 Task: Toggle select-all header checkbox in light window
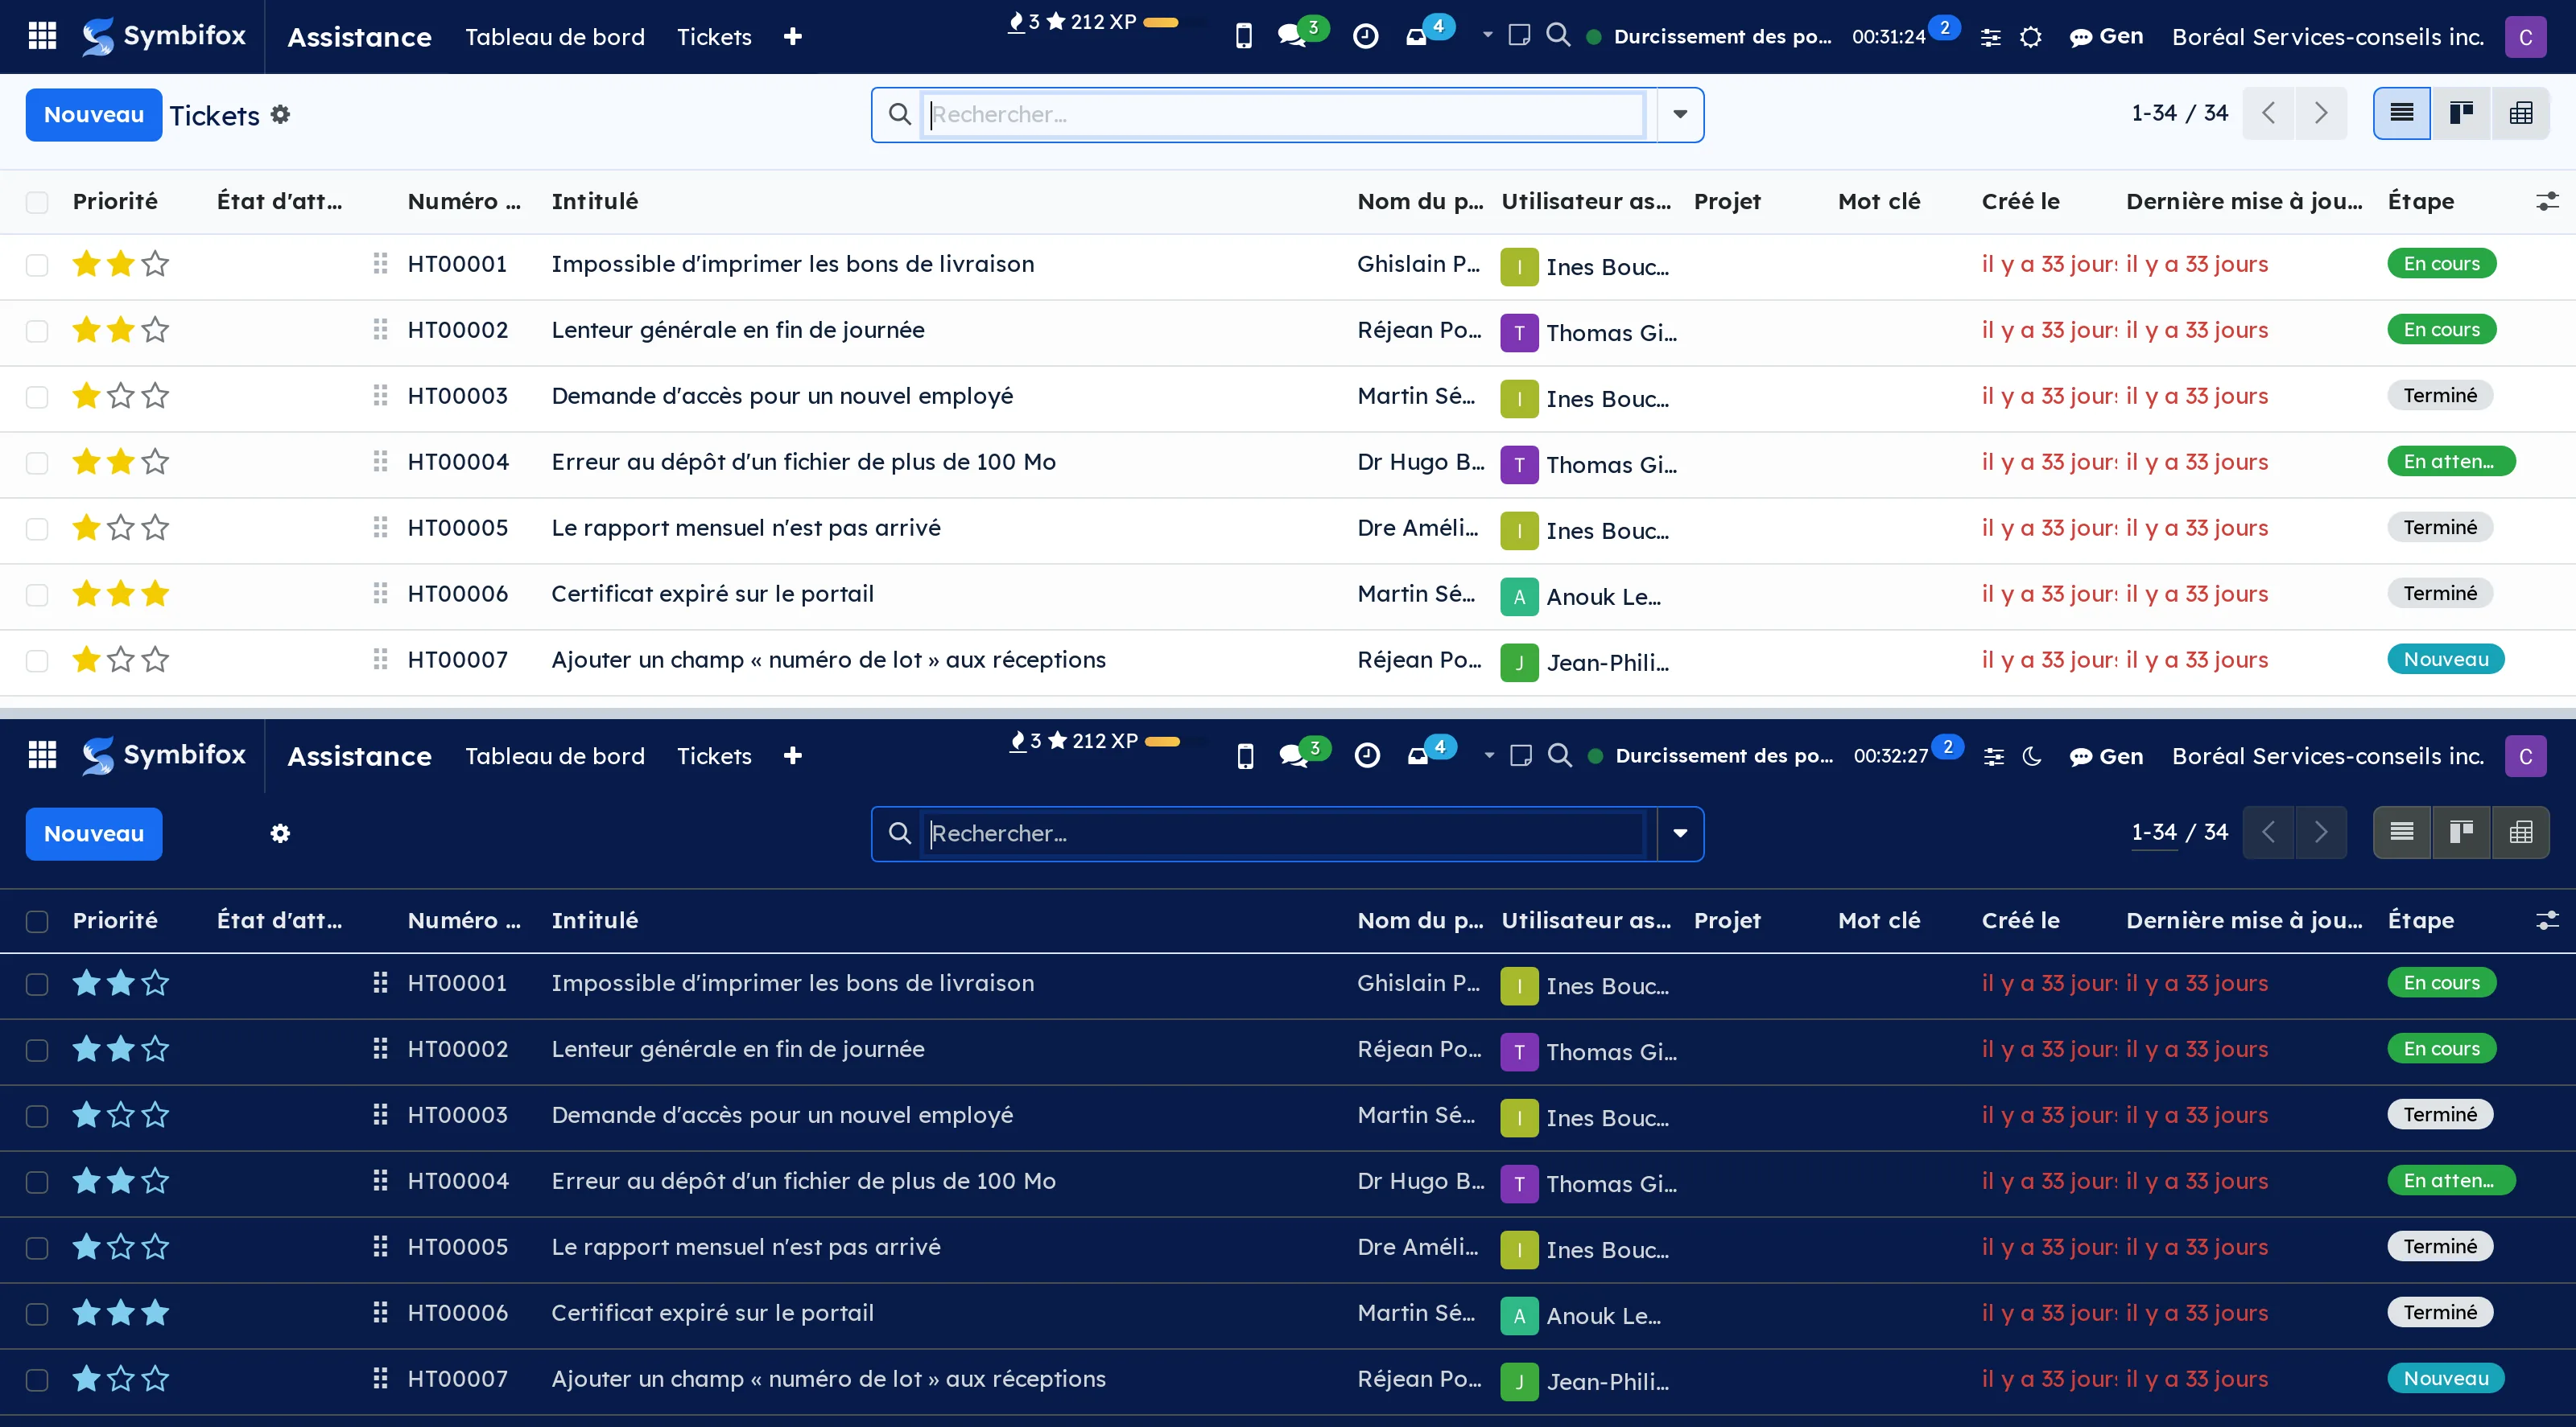click(37, 202)
